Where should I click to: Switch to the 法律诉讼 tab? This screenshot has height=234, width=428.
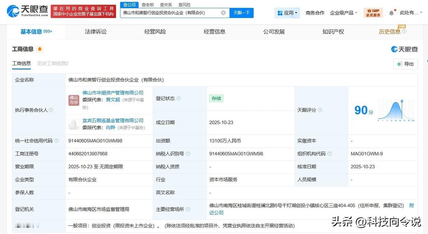tap(95, 31)
